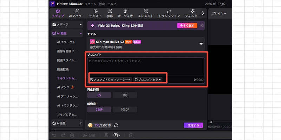Select AI アニメーシ... in sidebar

(x=67, y=97)
